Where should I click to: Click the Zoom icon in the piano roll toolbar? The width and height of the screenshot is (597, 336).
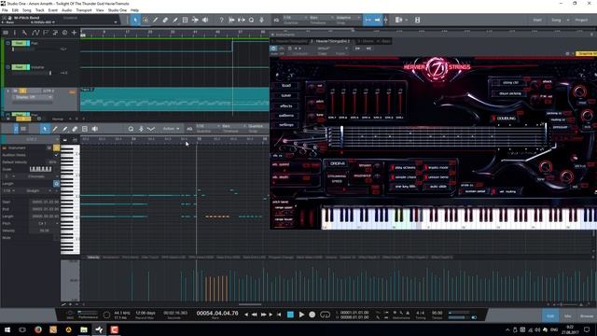[131, 129]
